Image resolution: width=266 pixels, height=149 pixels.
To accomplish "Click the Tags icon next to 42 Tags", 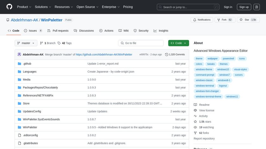I will tap(59, 43).
